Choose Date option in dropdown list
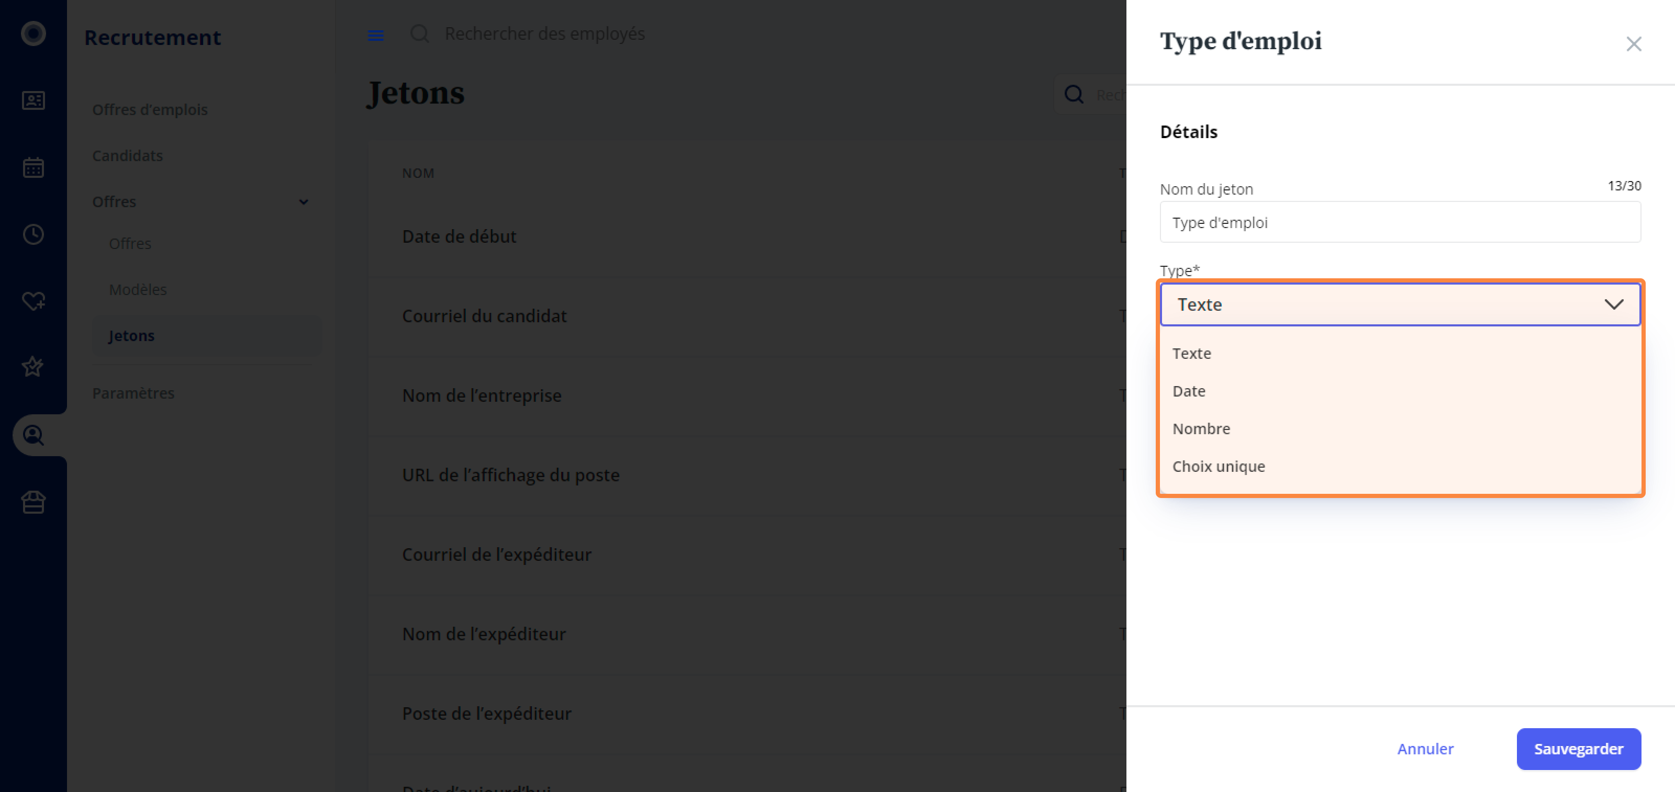 tap(1400, 391)
